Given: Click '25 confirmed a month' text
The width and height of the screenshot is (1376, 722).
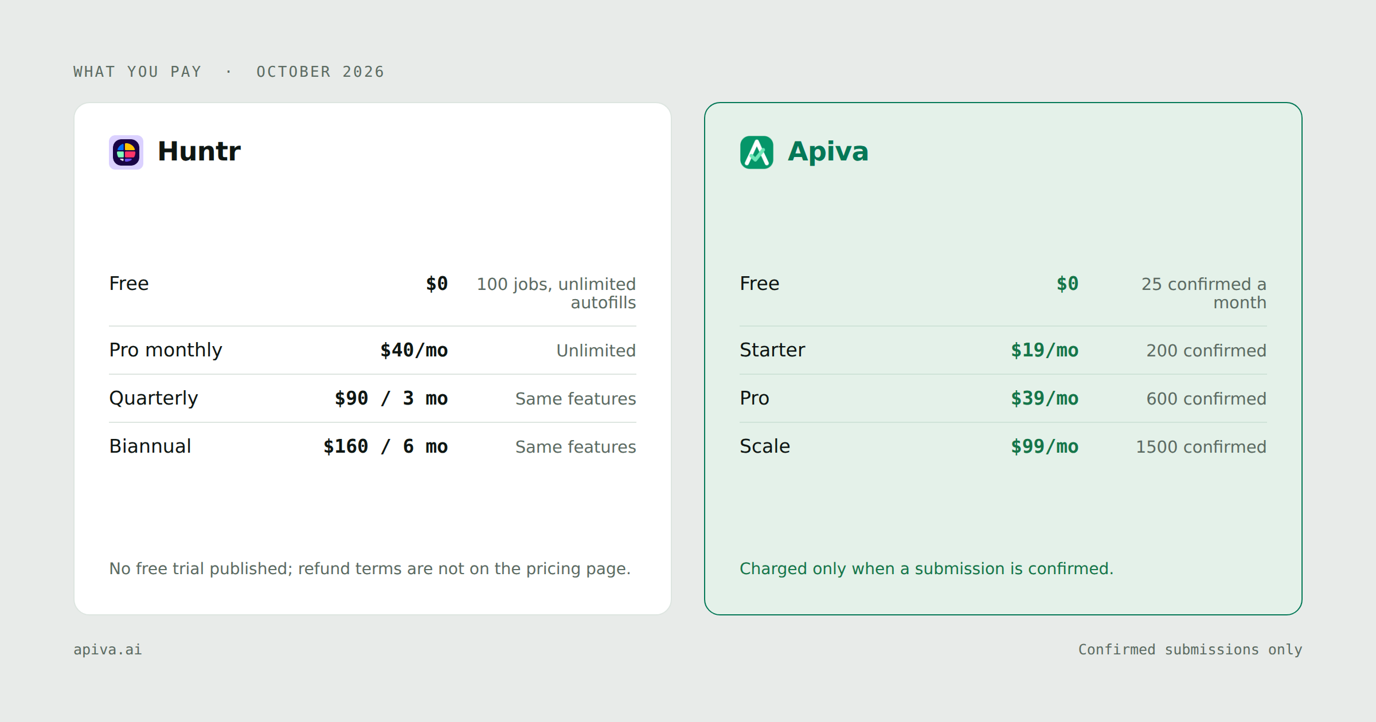Looking at the screenshot, I should [x=1204, y=293].
